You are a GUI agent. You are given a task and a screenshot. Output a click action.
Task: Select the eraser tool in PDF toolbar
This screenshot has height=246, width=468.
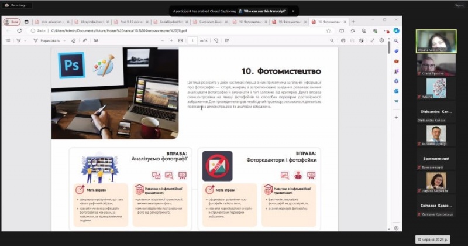[x=73, y=40]
